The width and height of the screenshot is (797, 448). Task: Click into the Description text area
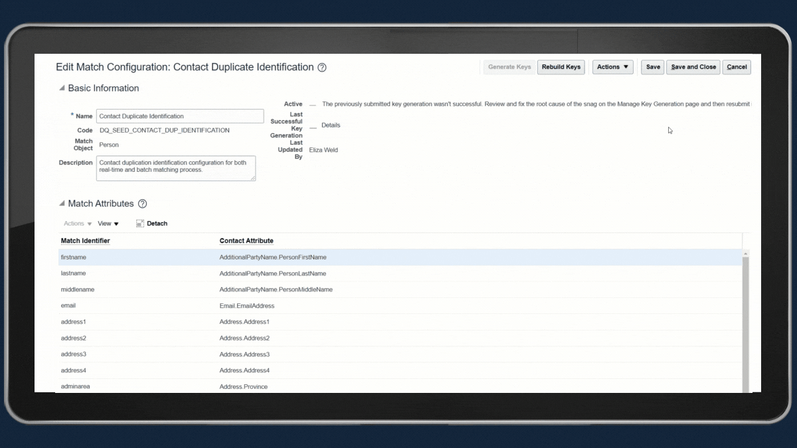tap(176, 169)
